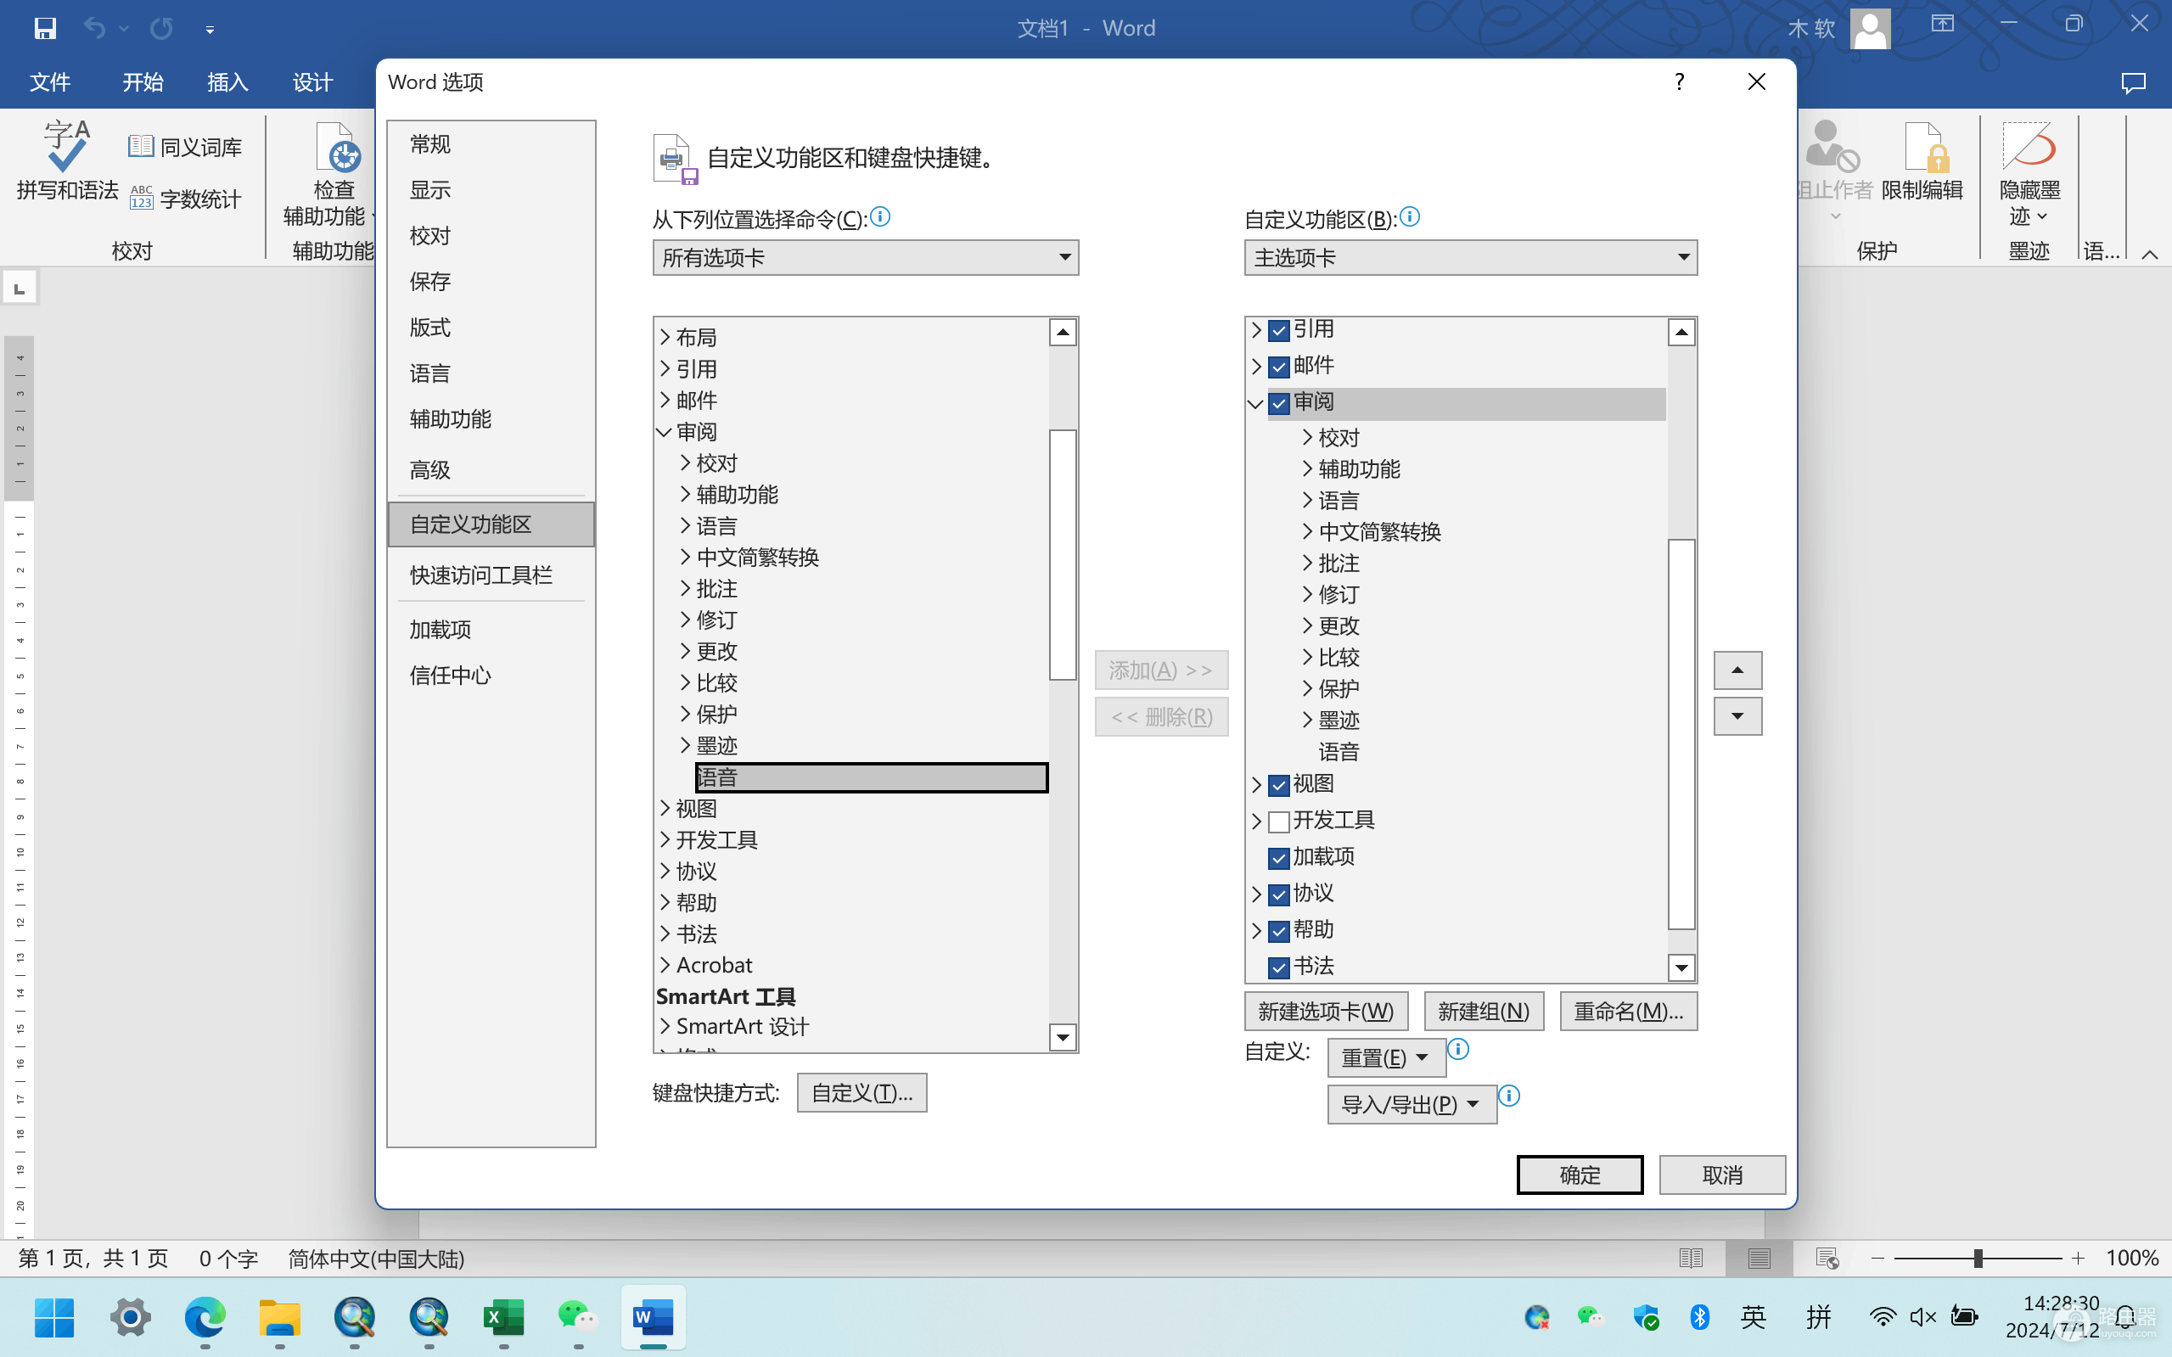Uncheck the 视图 tab checkbox
2172x1357 pixels.
pos(1279,785)
